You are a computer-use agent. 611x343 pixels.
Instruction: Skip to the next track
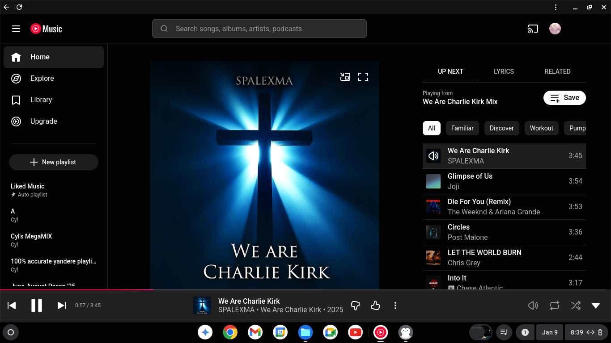click(x=62, y=305)
